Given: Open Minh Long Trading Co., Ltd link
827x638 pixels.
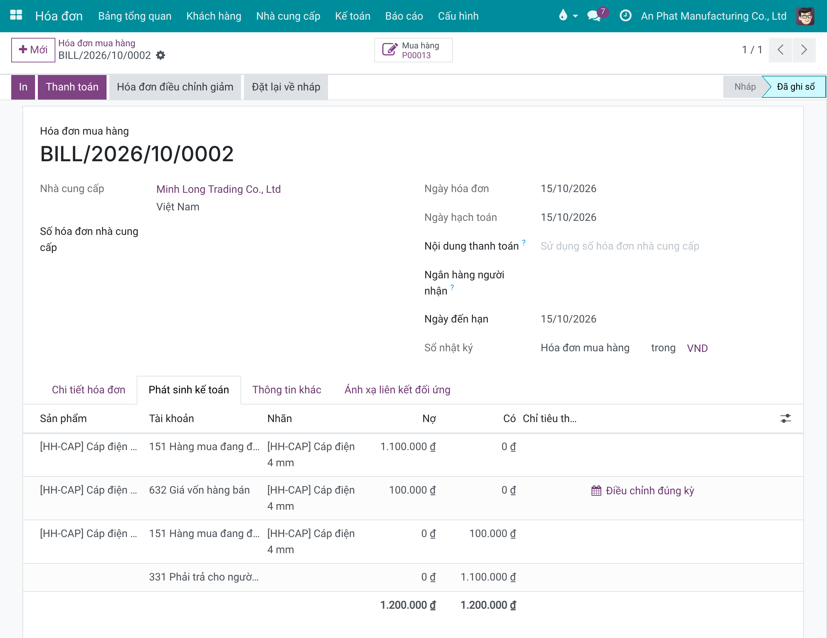Looking at the screenshot, I should 218,189.
